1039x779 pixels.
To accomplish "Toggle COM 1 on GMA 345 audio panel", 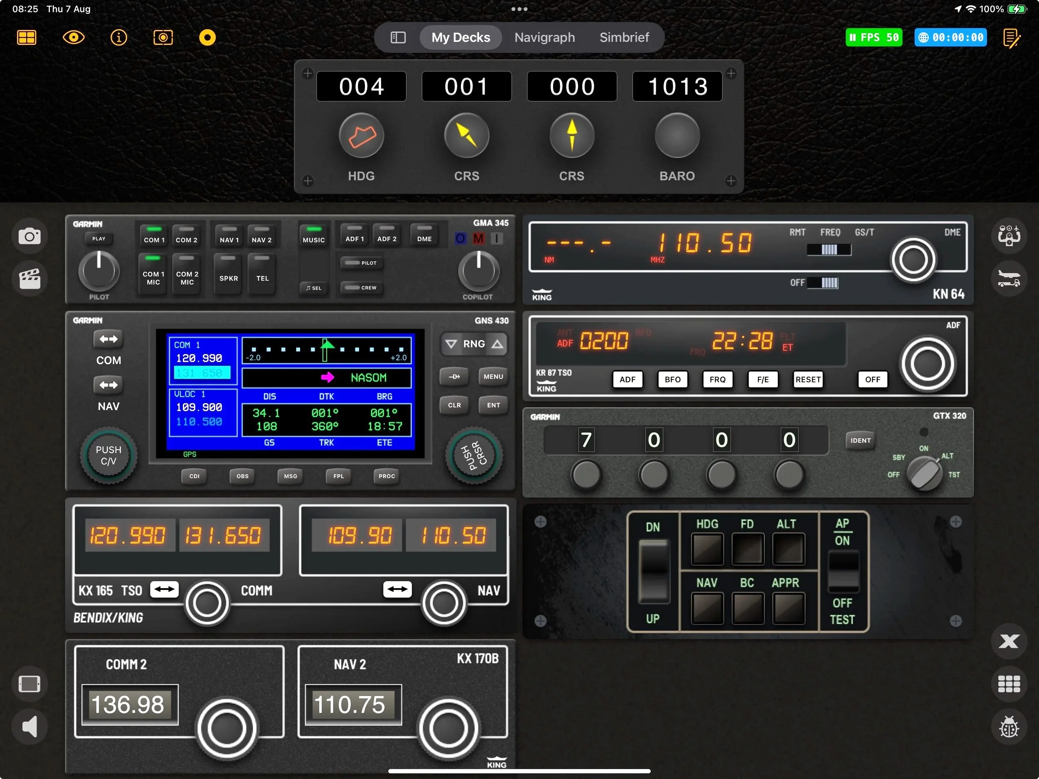I will [154, 235].
